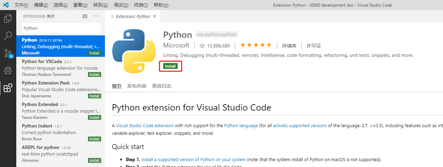Install Python Extension Pack

coord(94,96)
